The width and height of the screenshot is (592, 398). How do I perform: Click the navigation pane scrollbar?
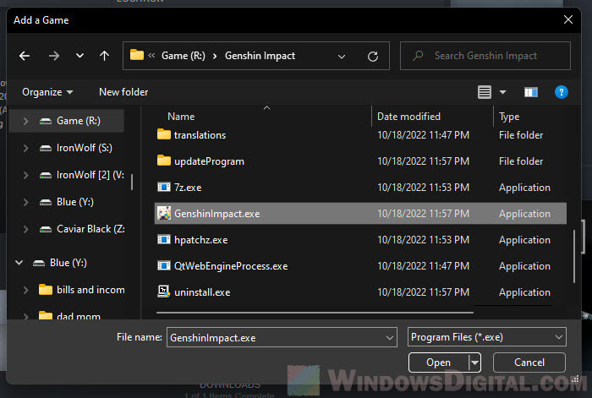(x=132, y=183)
